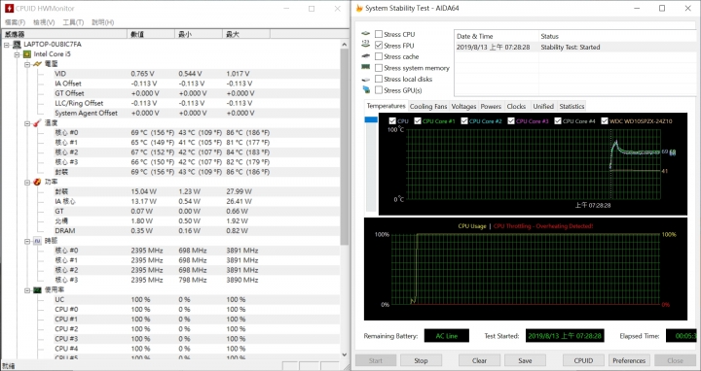
Task: Switch to the Voltages tab
Action: coord(463,106)
